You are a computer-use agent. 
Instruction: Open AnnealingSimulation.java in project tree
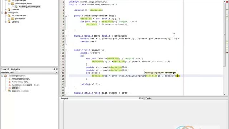[x=29, y=6]
